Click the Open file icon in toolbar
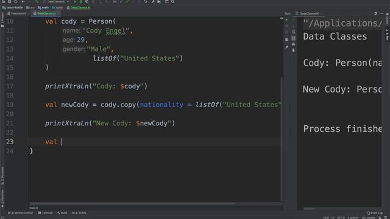 (4, 1)
